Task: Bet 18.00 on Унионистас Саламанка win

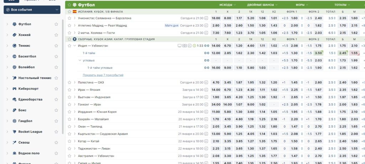Action: coord(216,18)
